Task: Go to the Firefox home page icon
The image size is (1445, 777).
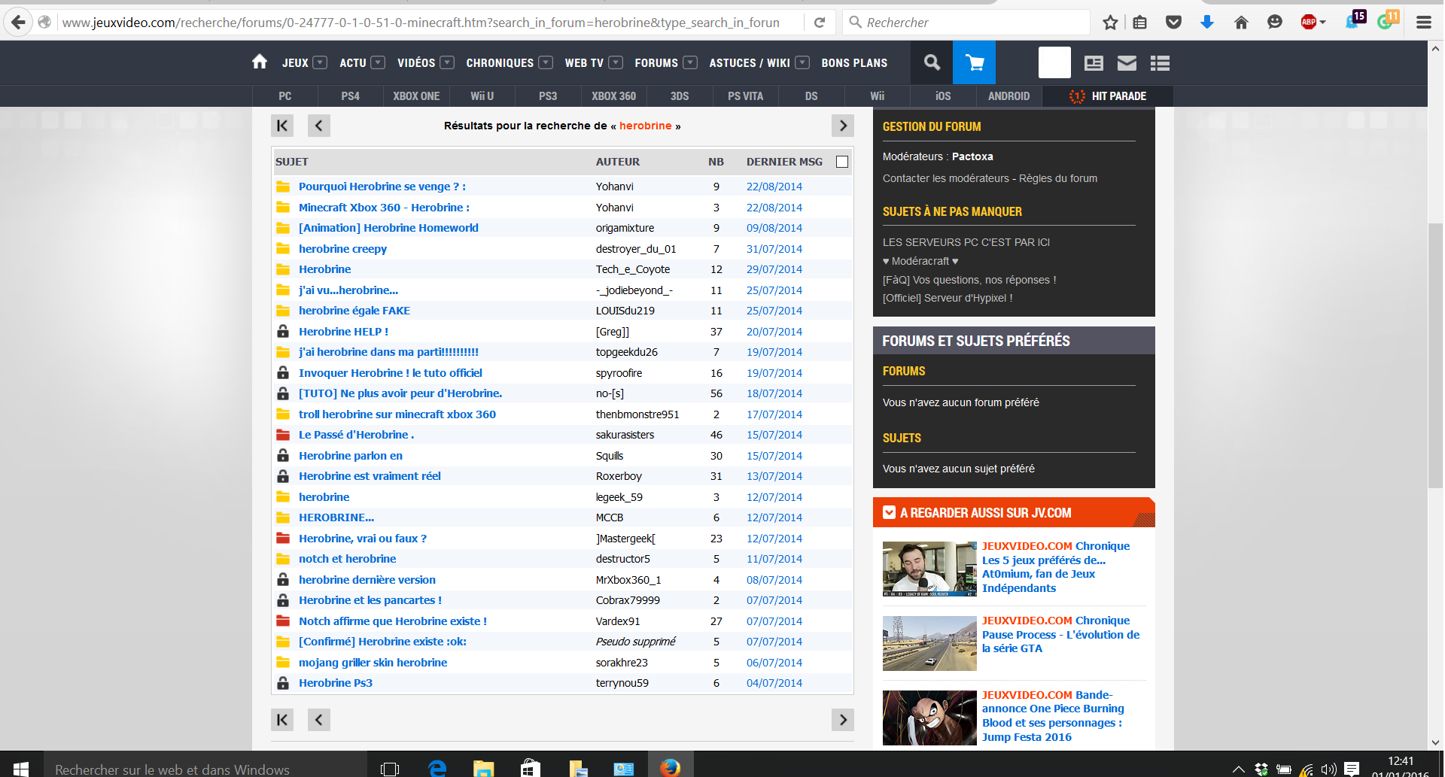Action: coord(1241,23)
